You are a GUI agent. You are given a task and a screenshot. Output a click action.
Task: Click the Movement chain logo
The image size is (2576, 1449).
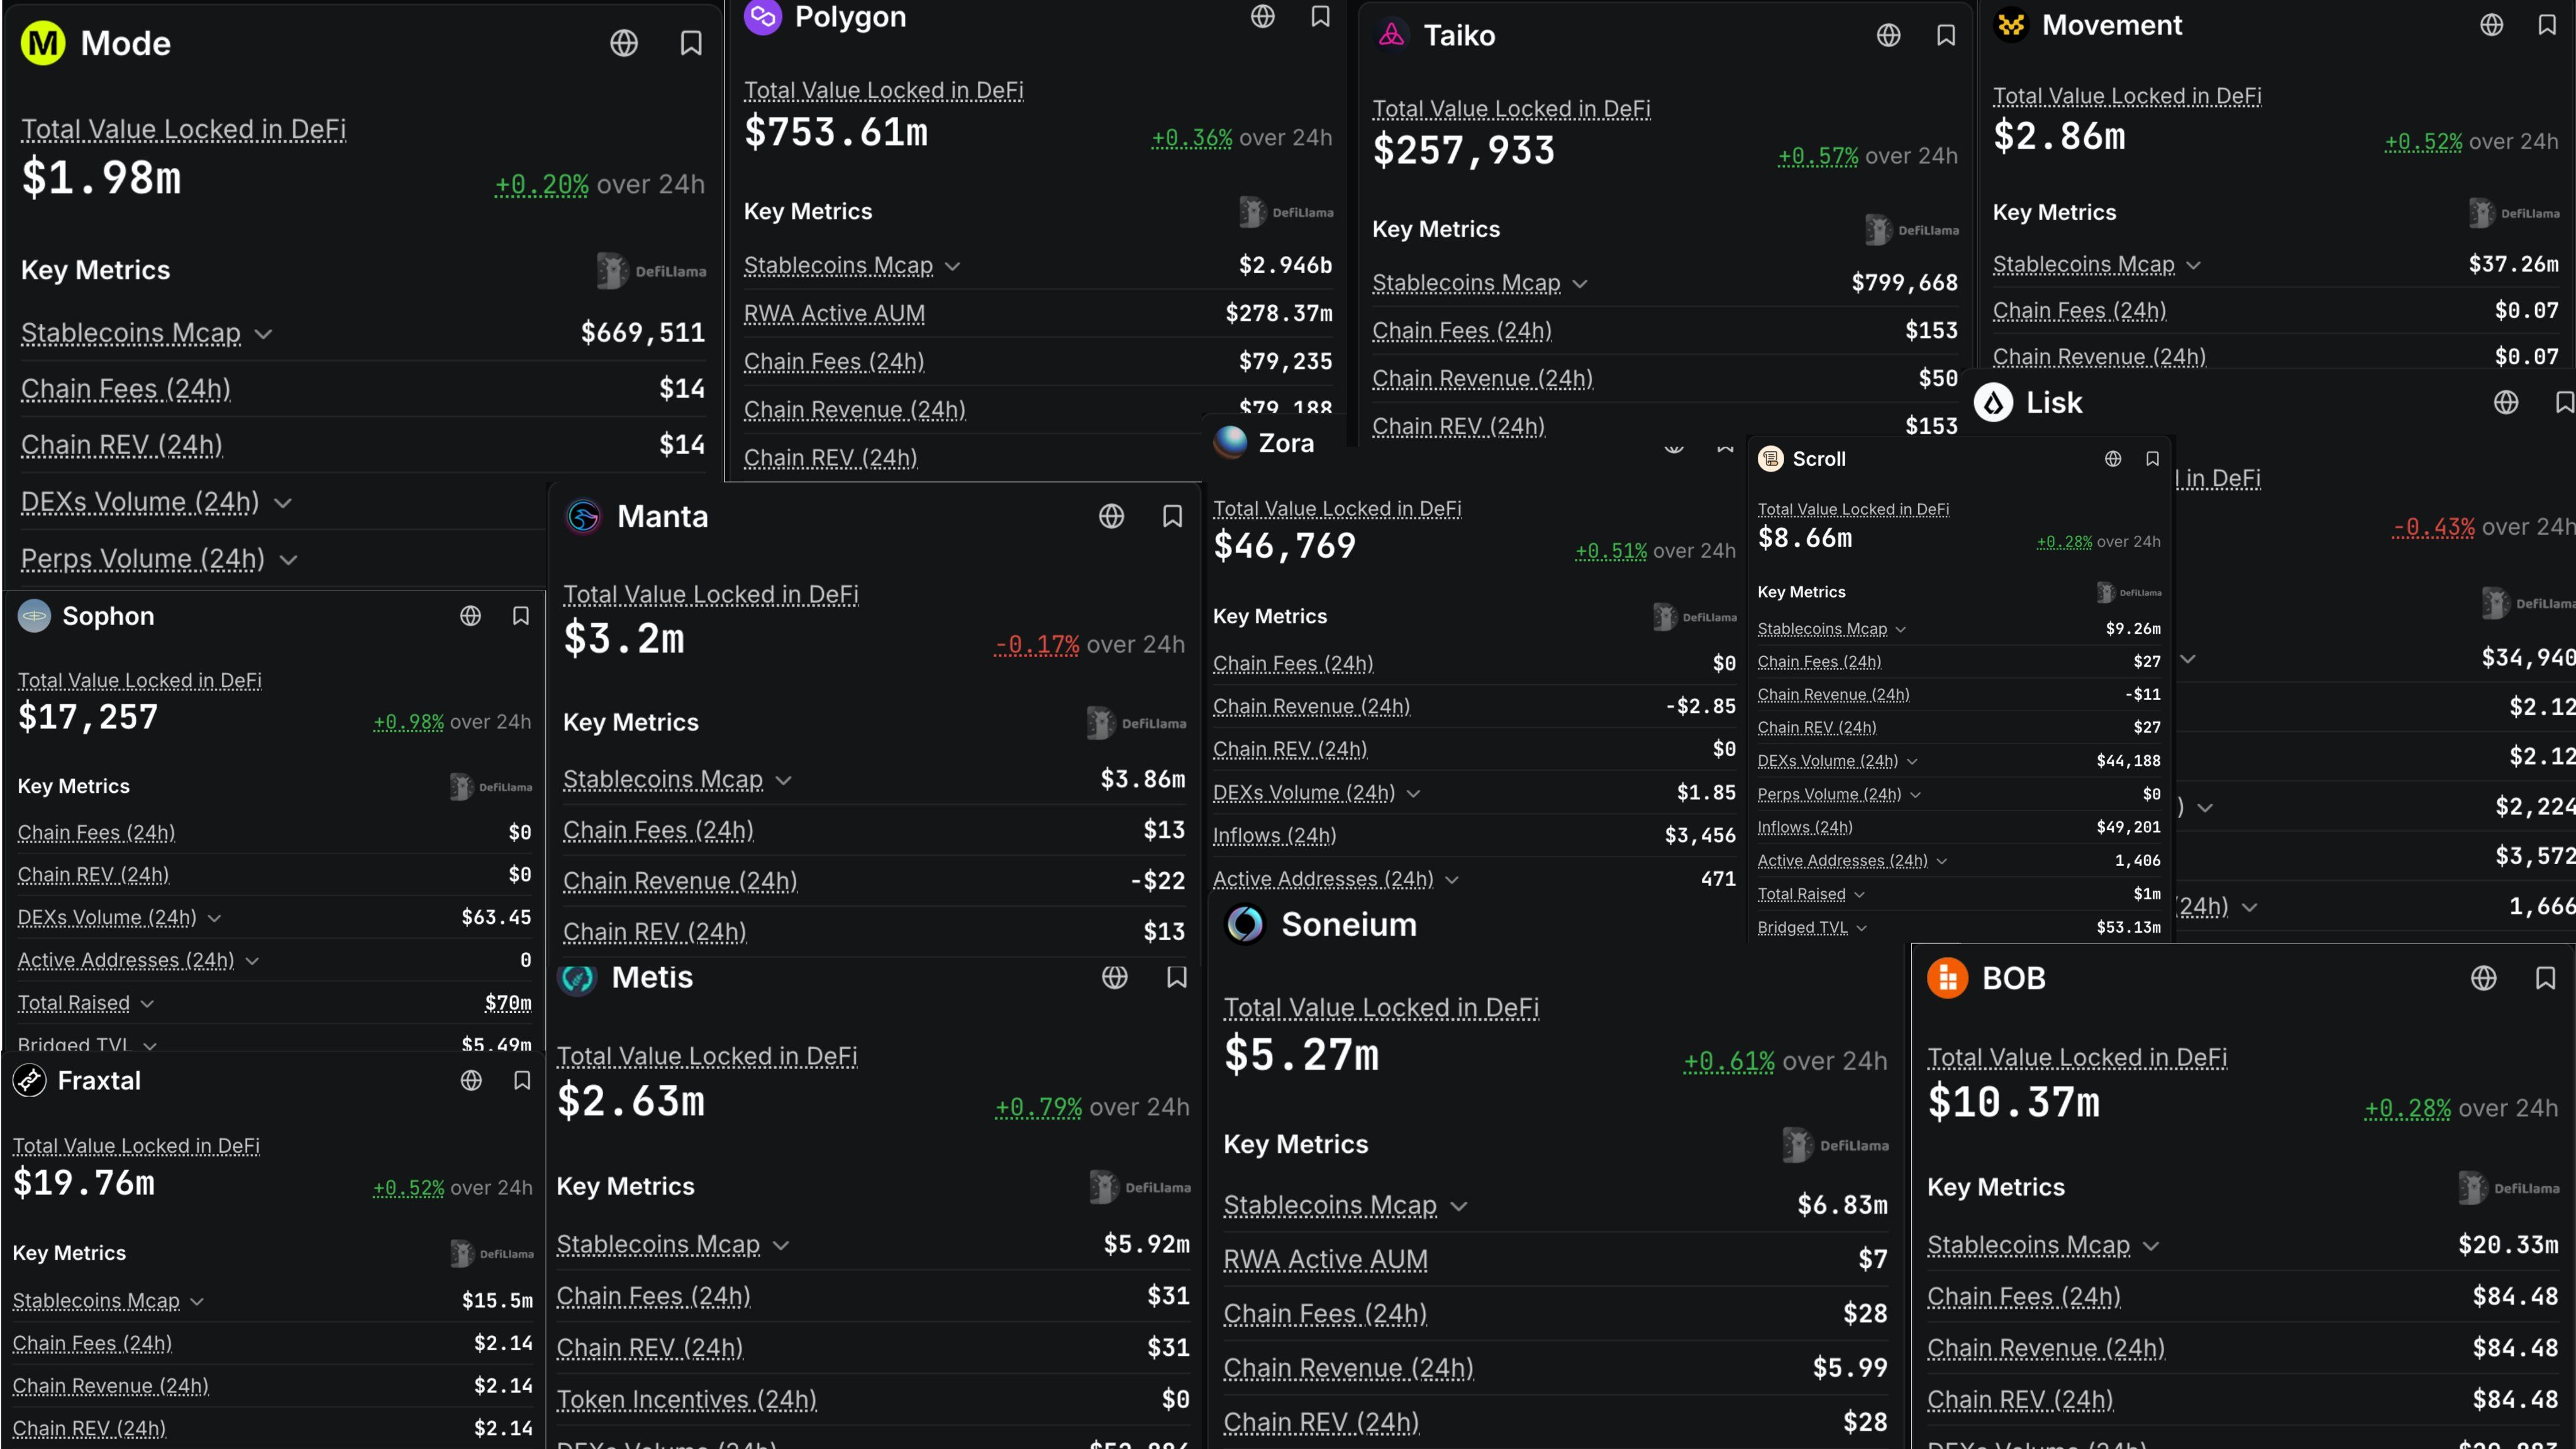click(2011, 24)
